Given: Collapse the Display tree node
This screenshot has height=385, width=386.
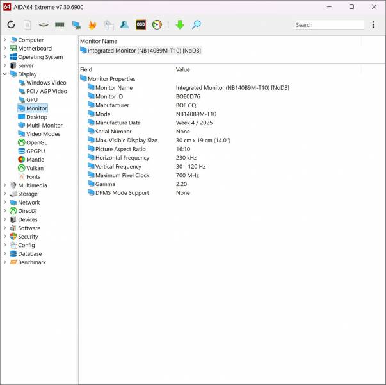Looking at the screenshot, I should coord(5,74).
